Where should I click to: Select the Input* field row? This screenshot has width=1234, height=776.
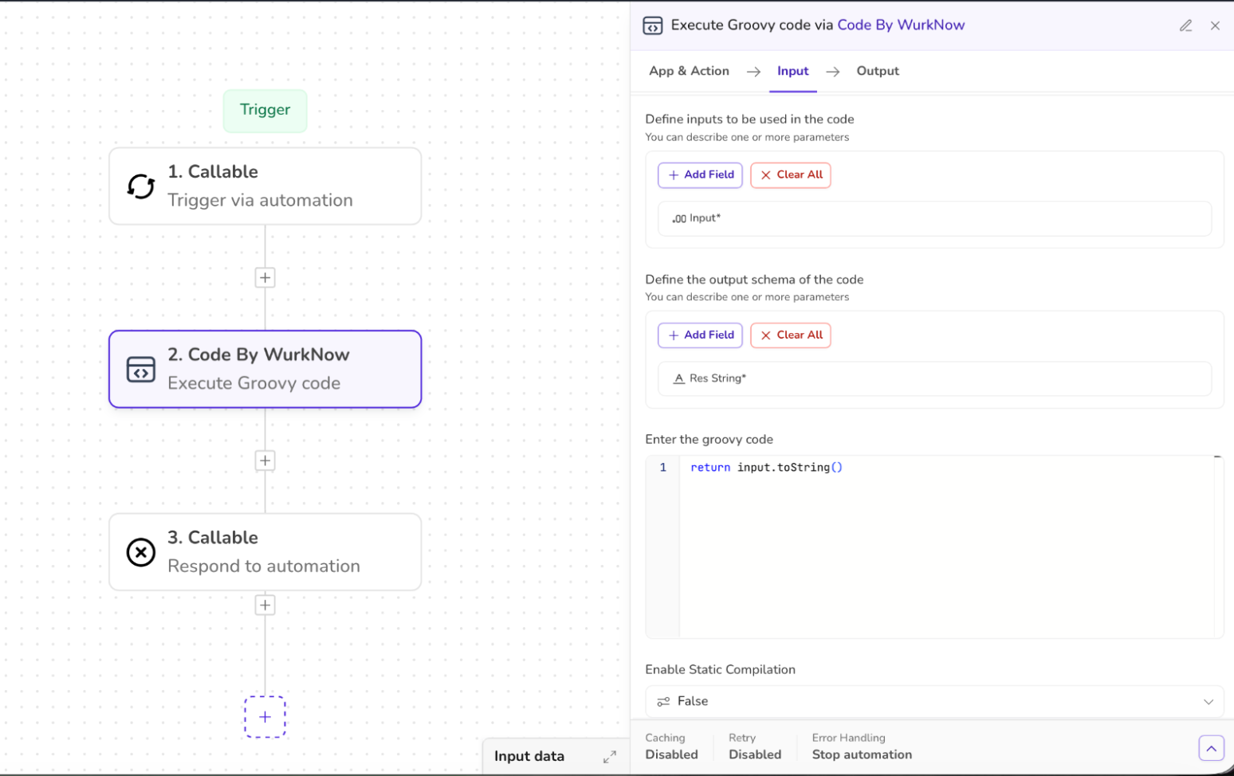point(934,219)
